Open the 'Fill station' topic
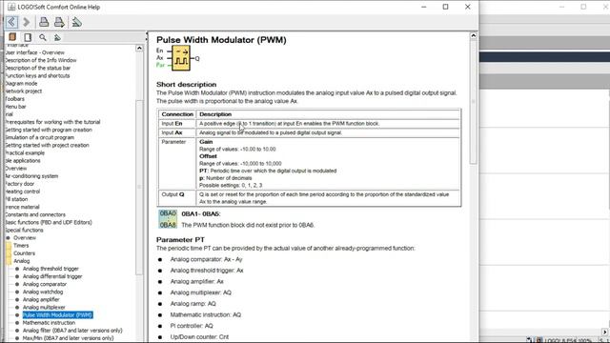This screenshot has height=343, width=610. [x=16, y=199]
